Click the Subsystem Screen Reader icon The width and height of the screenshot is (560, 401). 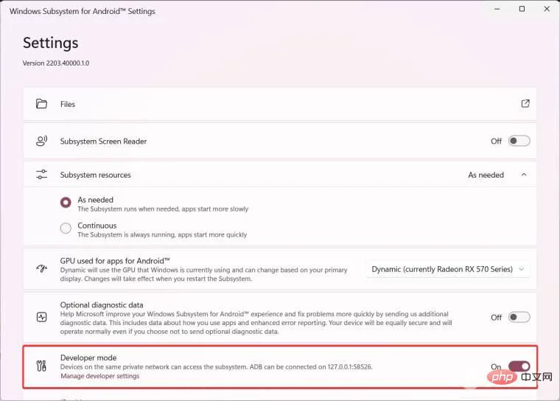pyautogui.click(x=41, y=141)
